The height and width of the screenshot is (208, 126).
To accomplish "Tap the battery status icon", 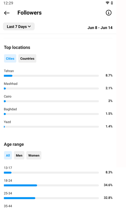I will tap(112, 3).
